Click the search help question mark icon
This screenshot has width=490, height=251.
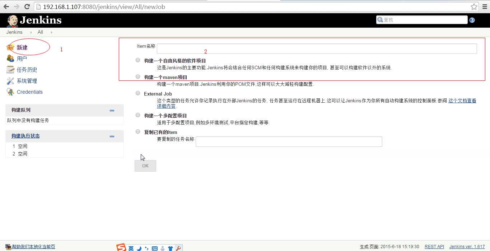pyautogui.click(x=472, y=20)
